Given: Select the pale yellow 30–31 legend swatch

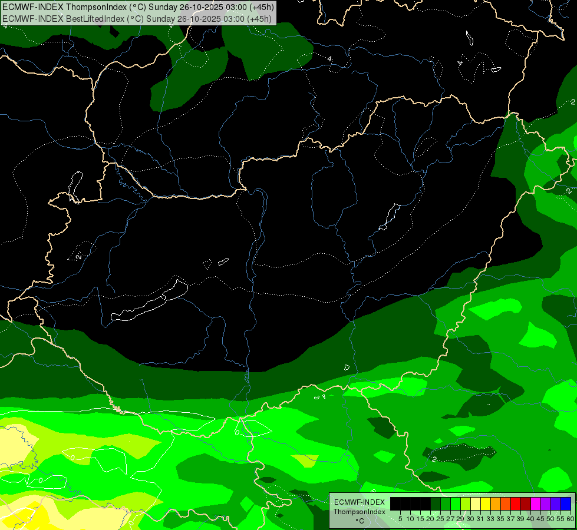Looking at the screenshot, I should click(476, 503).
